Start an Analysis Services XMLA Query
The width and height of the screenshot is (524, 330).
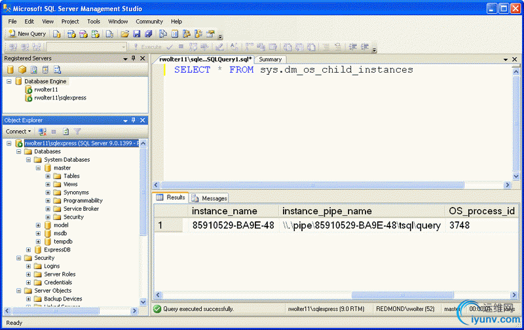pyautogui.click(x=96, y=34)
